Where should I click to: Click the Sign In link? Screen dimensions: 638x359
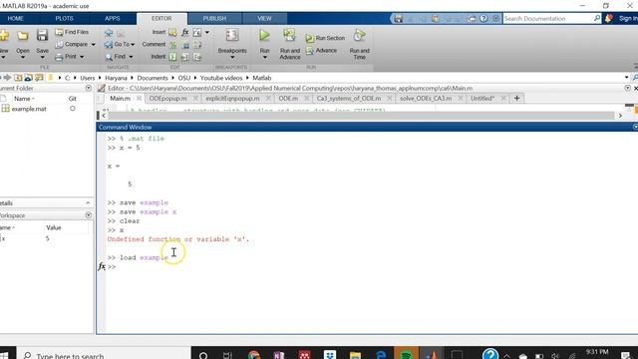(628, 18)
